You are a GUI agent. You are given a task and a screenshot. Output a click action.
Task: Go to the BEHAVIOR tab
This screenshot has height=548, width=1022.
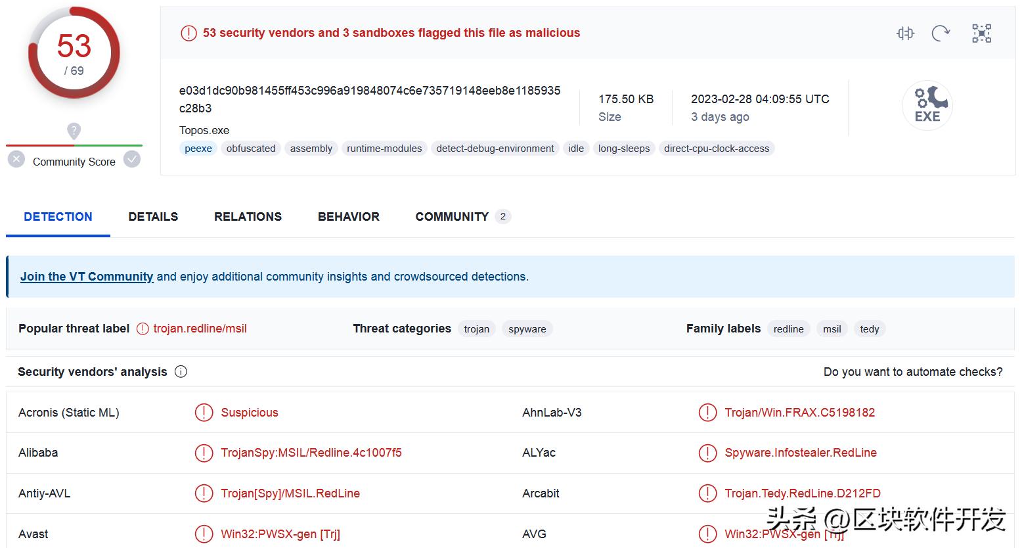coord(348,217)
